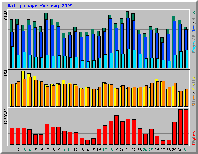Click the KBytes legend label
This screenshot has width=198, height=154.
pos(194,138)
